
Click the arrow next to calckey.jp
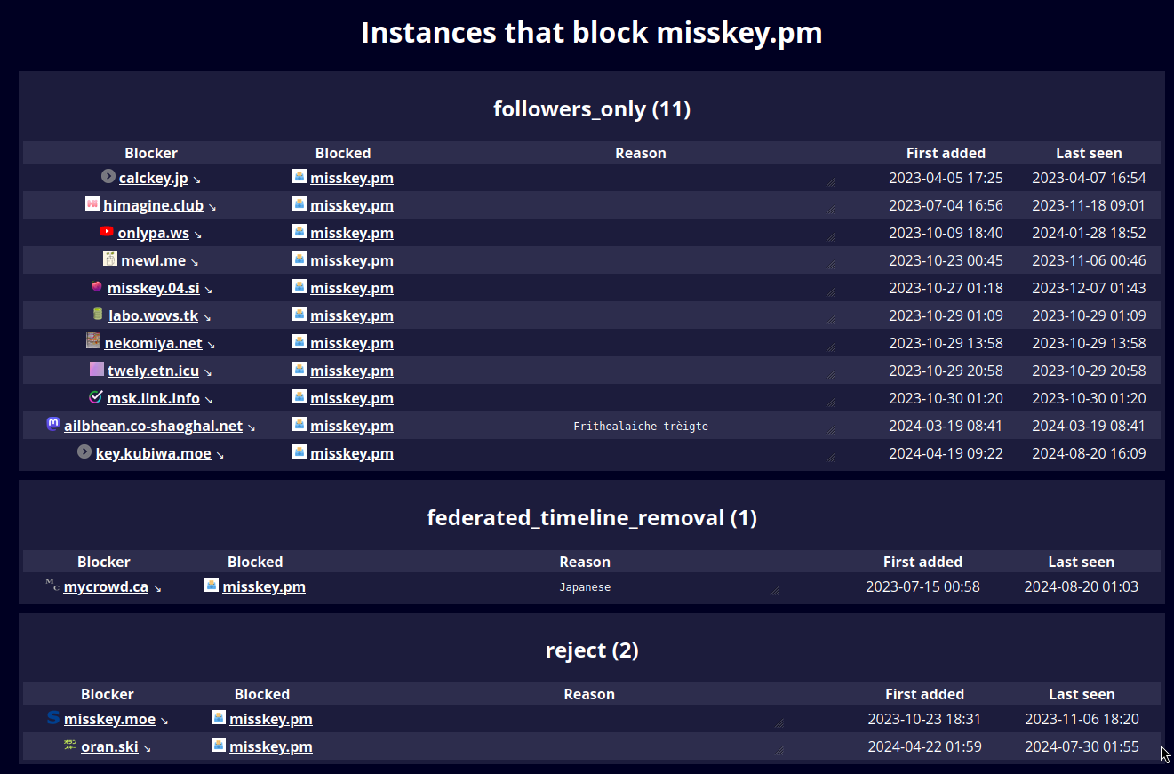(197, 180)
